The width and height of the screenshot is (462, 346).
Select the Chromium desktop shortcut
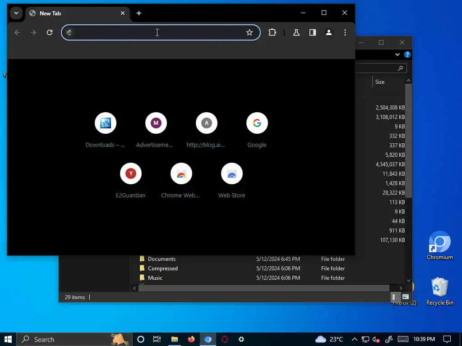[439, 246]
